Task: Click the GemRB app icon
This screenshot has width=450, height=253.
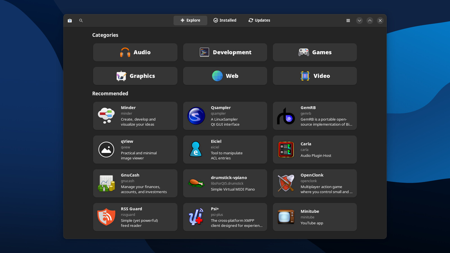Action: (x=286, y=116)
